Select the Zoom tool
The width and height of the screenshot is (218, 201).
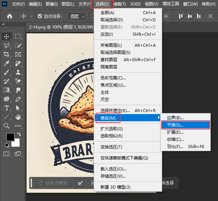click(7, 126)
